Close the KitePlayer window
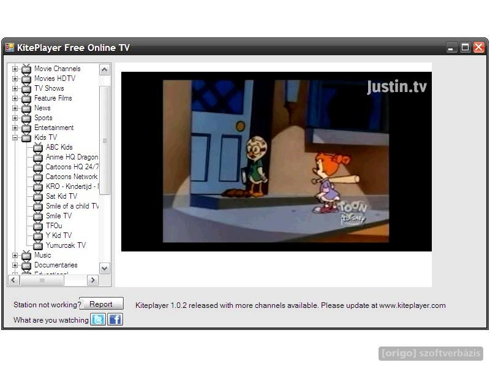 479,48
